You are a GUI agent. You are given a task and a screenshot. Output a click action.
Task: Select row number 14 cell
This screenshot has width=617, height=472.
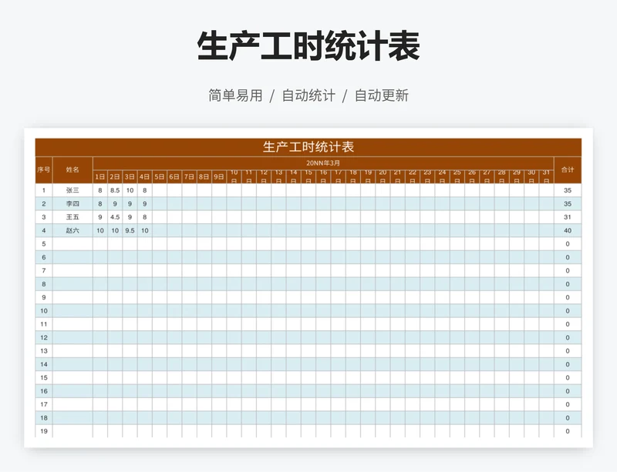pyautogui.click(x=44, y=364)
